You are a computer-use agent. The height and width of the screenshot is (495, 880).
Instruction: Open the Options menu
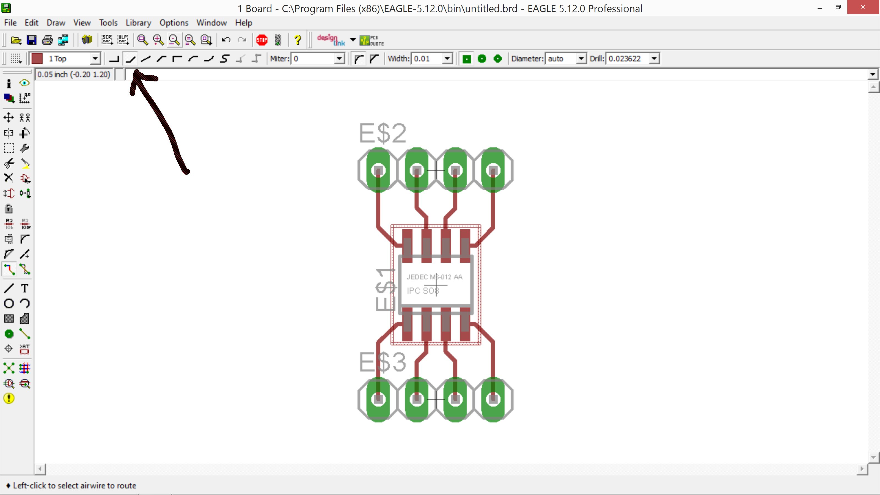click(174, 23)
